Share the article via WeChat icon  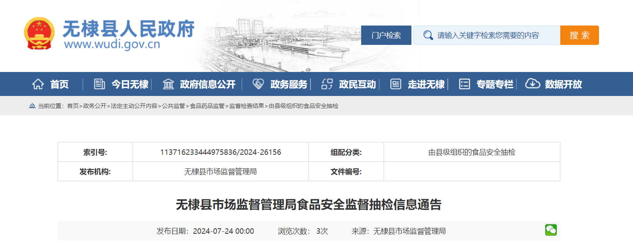[x=551, y=230]
